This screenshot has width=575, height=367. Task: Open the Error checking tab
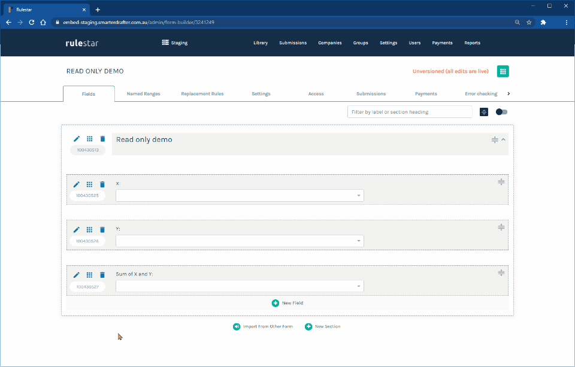[x=481, y=94]
